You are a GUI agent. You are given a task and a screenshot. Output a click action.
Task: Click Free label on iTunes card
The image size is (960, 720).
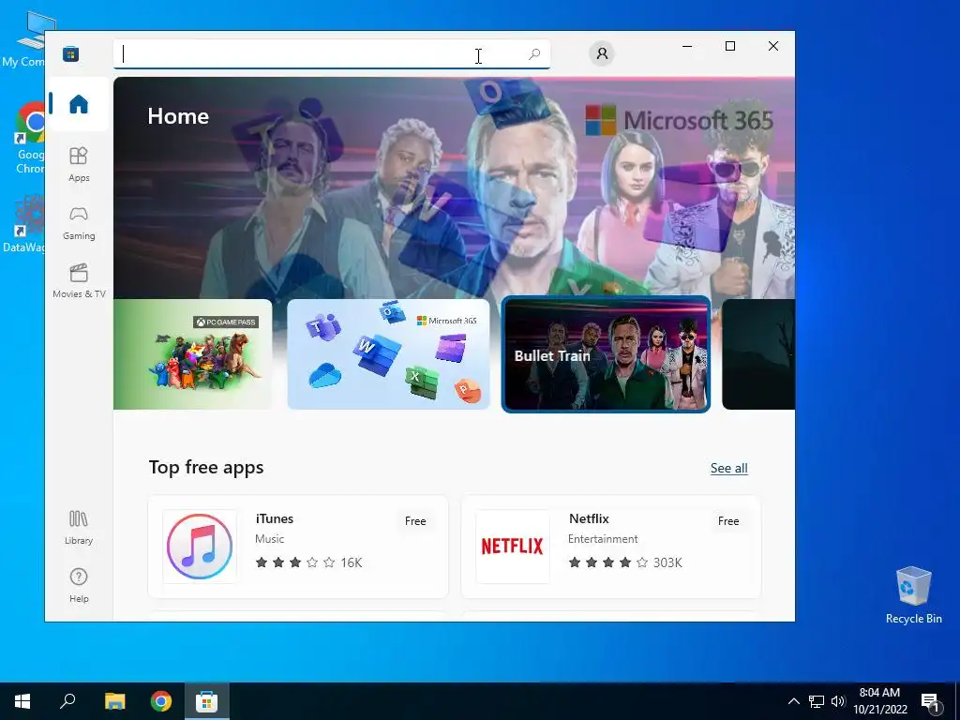click(x=415, y=521)
